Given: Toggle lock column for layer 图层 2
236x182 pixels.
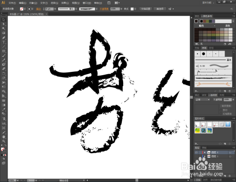Looking at the screenshot, I should coord(200,152).
